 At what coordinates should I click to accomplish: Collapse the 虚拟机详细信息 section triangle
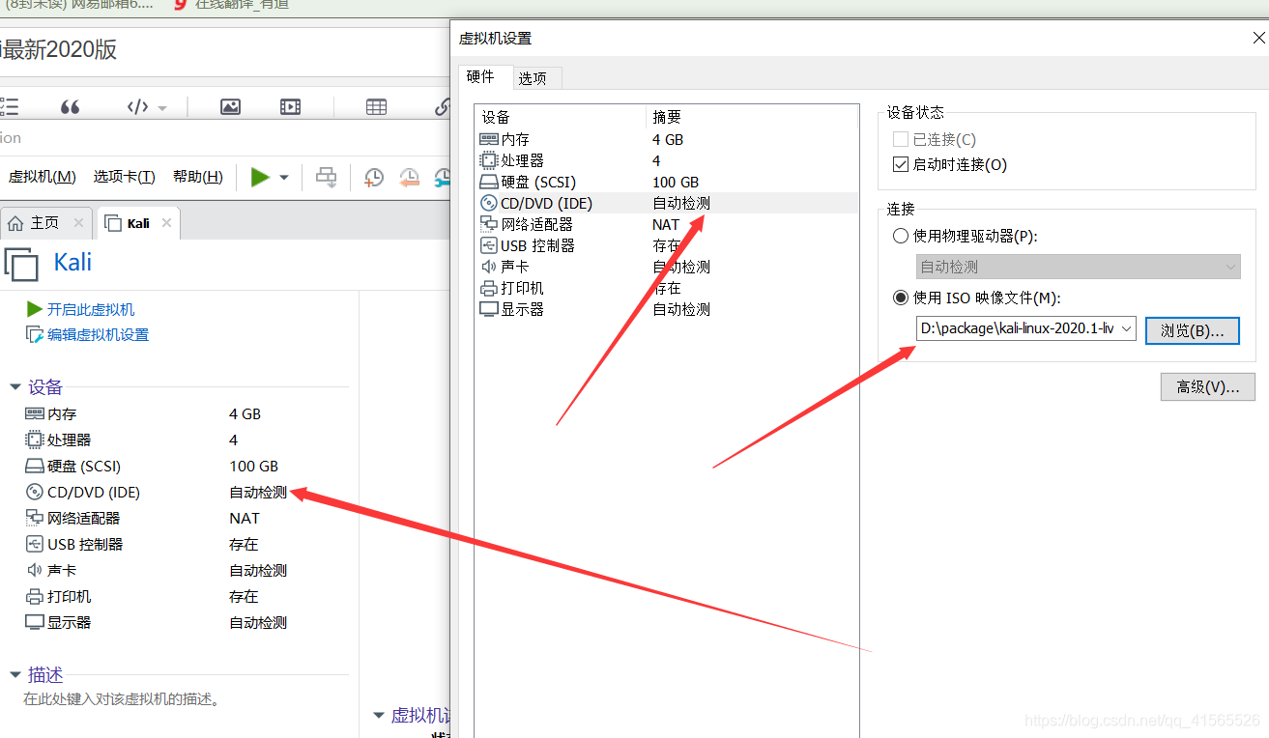379,716
